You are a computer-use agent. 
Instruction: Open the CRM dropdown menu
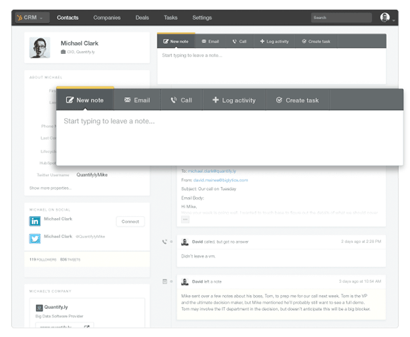(x=32, y=18)
